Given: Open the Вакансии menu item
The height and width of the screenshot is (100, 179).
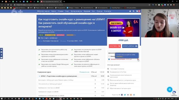Looking at the screenshot, I should click(87, 11).
